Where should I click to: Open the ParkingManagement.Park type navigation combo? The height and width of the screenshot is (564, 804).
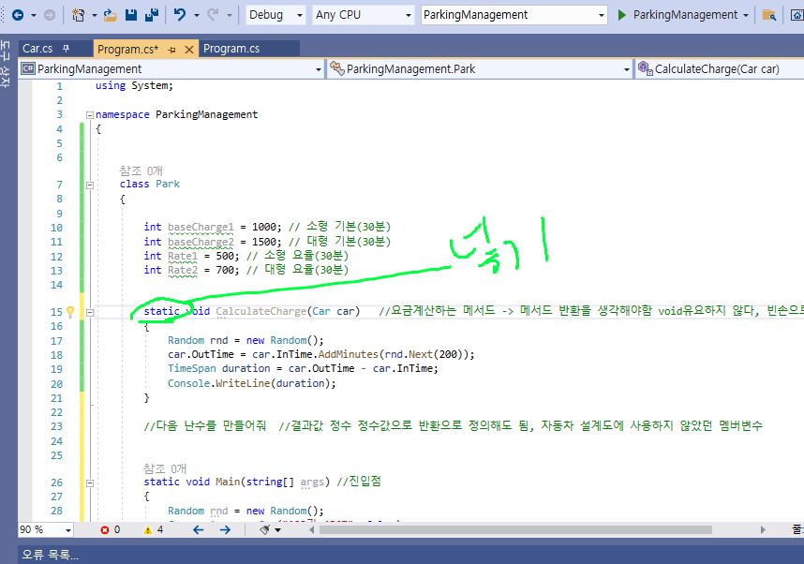tap(480, 68)
